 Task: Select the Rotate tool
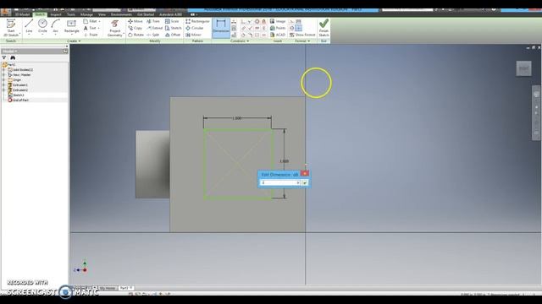point(135,35)
